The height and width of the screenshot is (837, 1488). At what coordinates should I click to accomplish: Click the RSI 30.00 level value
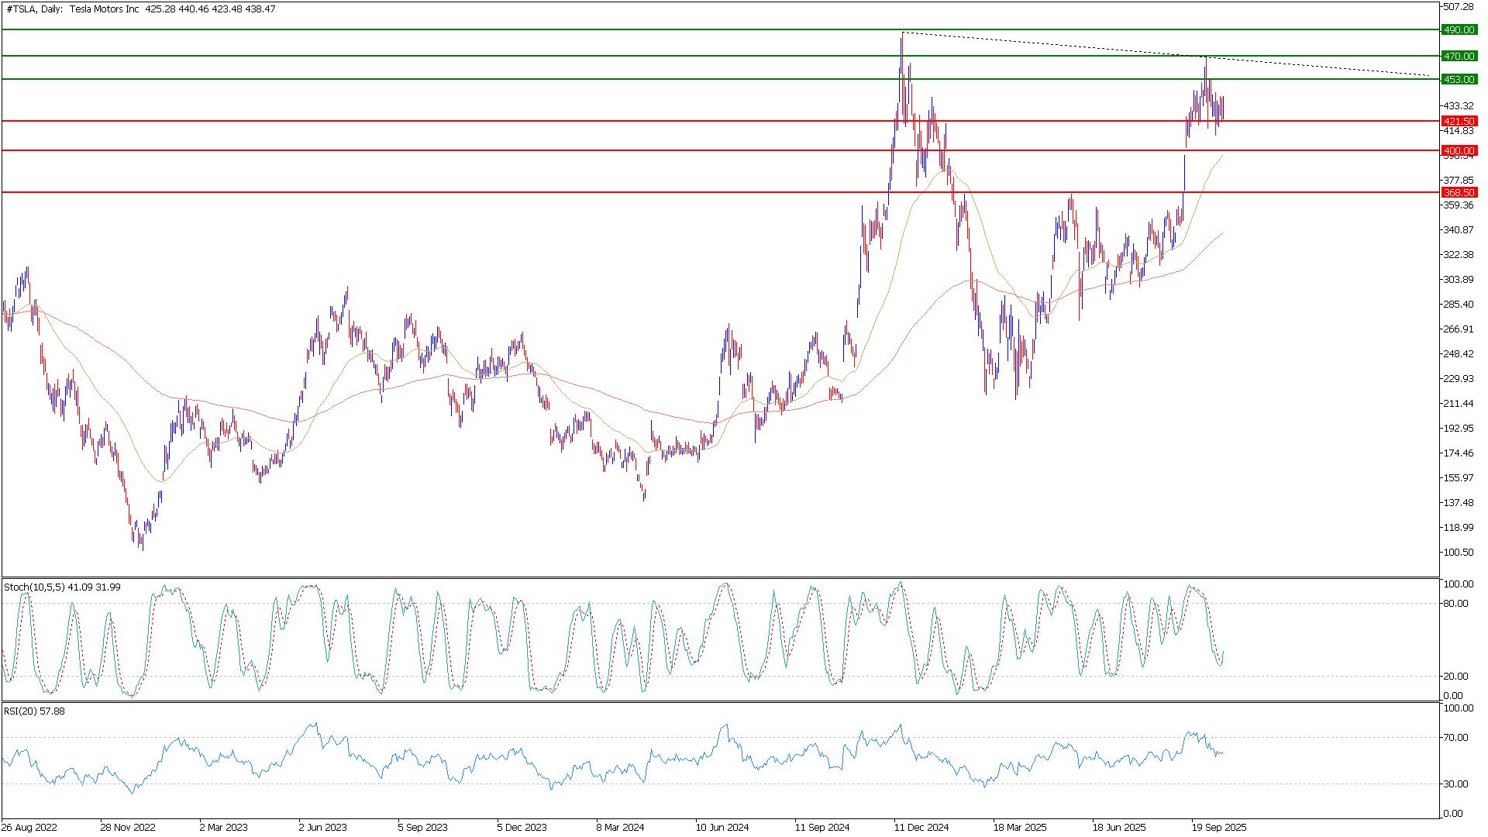[x=1455, y=784]
